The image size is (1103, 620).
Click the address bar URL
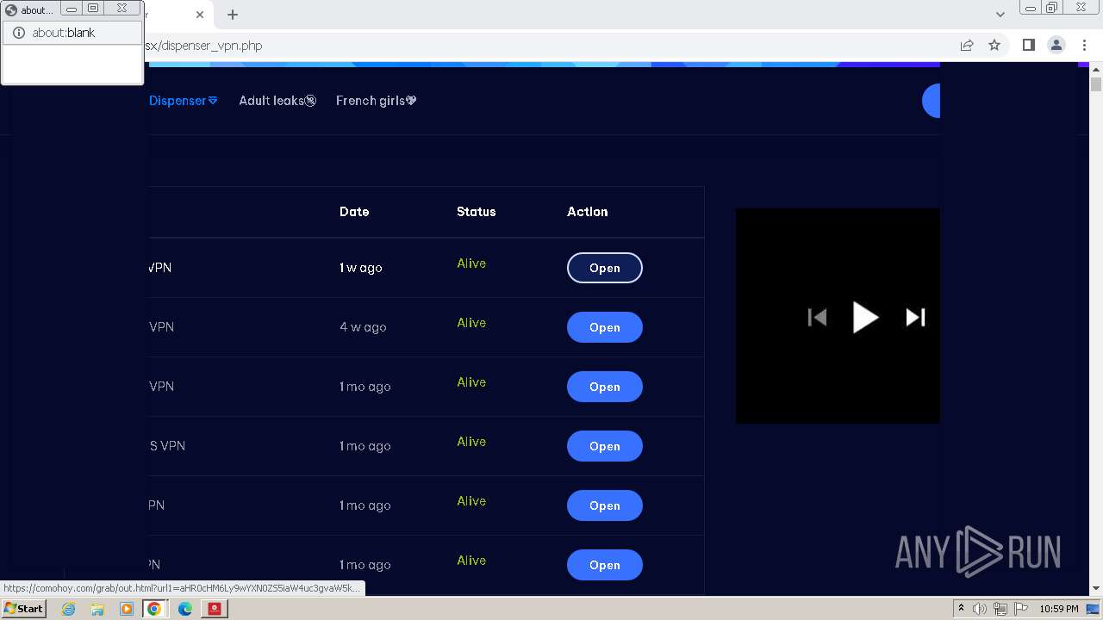[x=203, y=46]
